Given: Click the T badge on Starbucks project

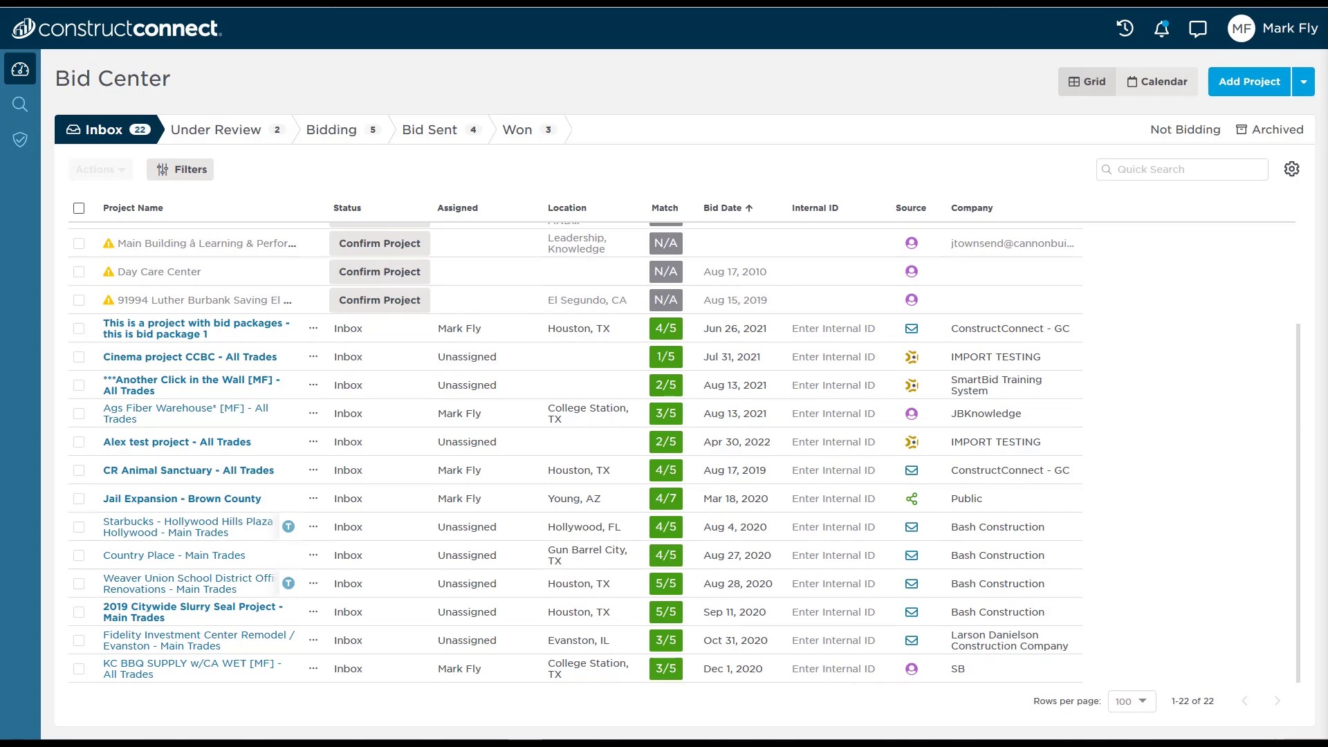Looking at the screenshot, I should (x=288, y=527).
